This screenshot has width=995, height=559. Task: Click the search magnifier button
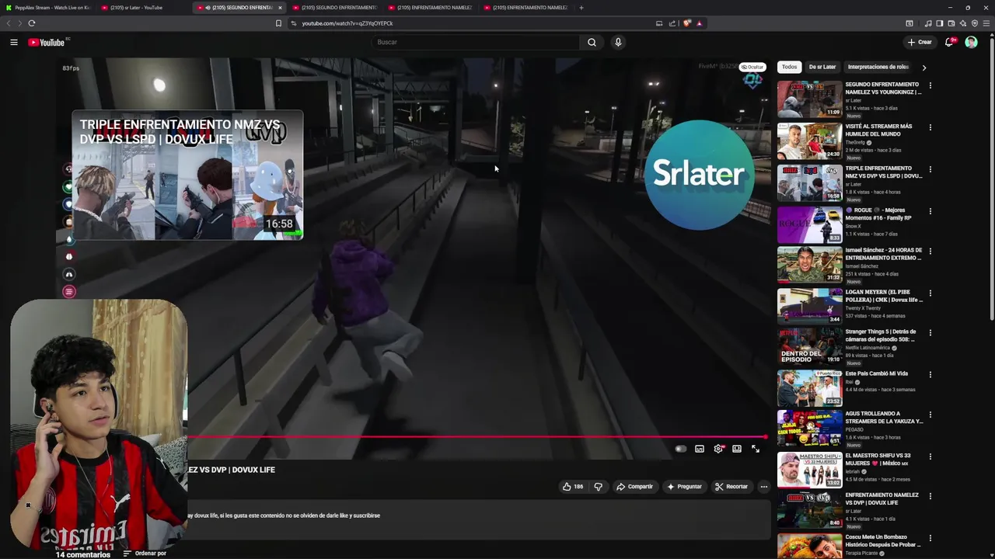click(x=592, y=42)
